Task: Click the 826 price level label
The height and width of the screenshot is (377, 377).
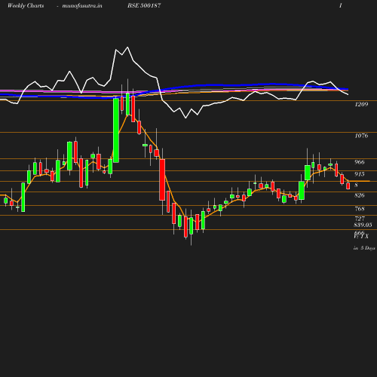Action: pyautogui.click(x=360, y=195)
